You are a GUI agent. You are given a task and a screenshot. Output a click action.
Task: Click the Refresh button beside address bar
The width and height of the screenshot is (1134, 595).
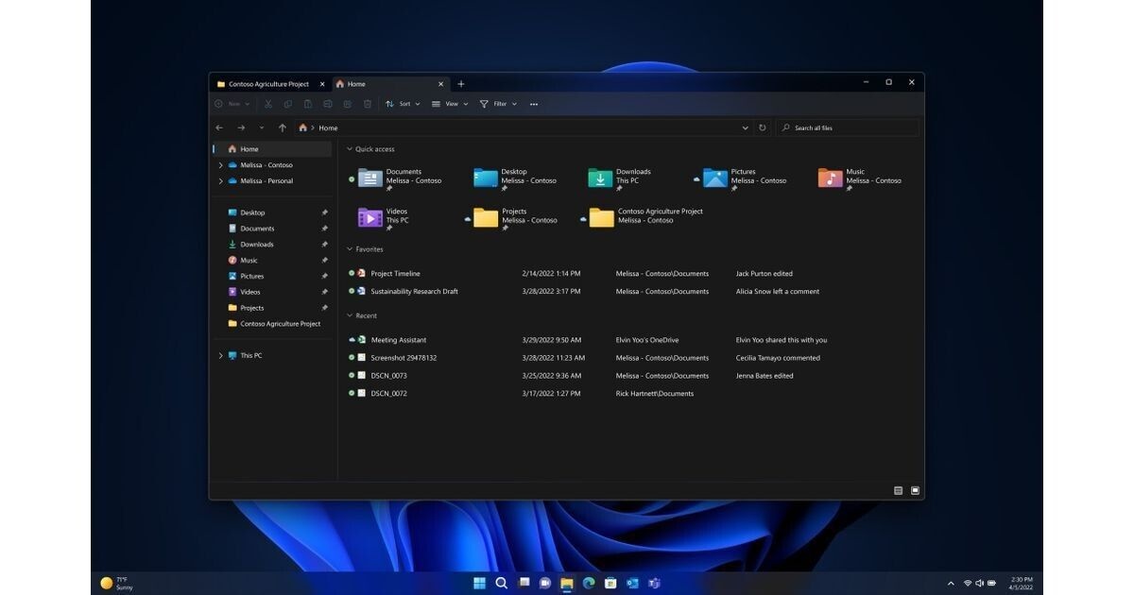[x=762, y=127]
